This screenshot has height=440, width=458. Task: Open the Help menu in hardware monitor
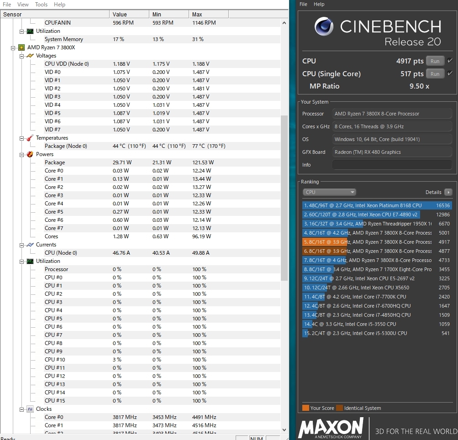59,5
